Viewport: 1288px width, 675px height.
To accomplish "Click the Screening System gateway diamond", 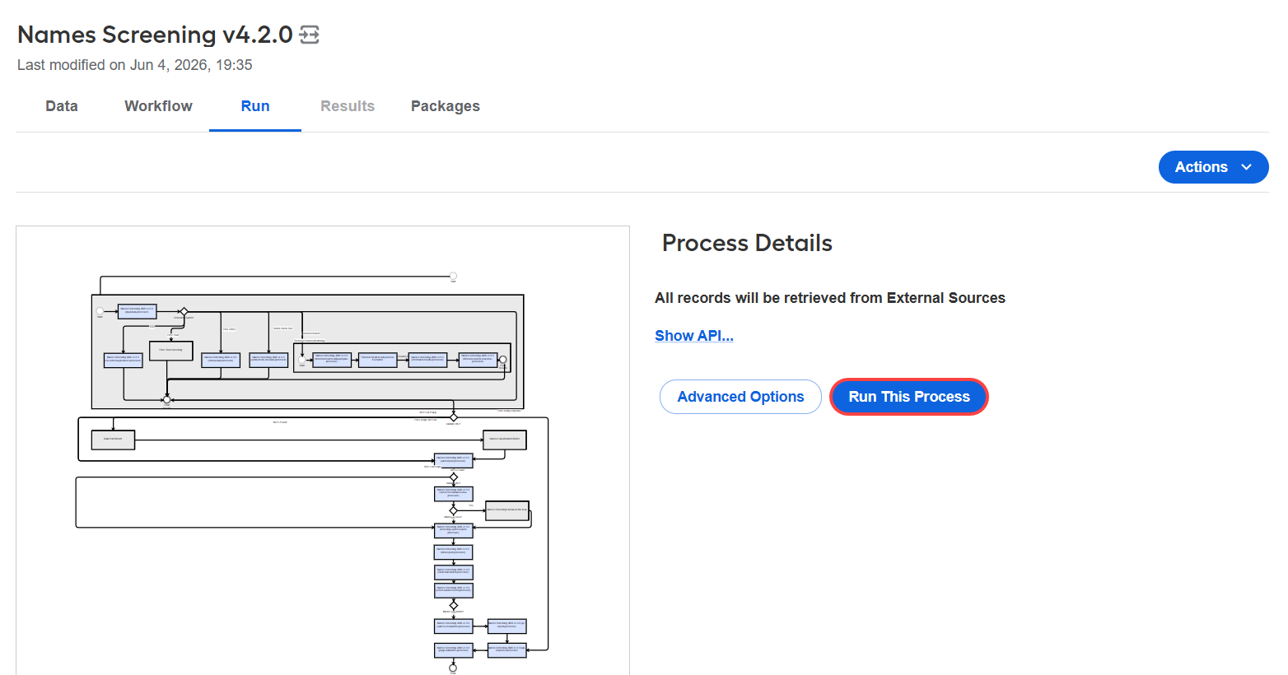I will pyautogui.click(x=184, y=312).
